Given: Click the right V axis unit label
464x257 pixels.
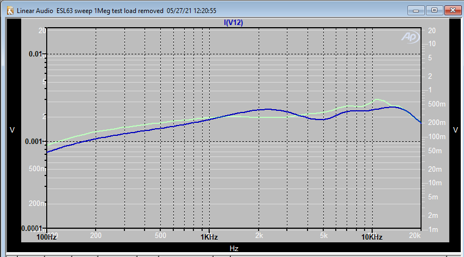Looking at the screenshot, I should (455, 130).
